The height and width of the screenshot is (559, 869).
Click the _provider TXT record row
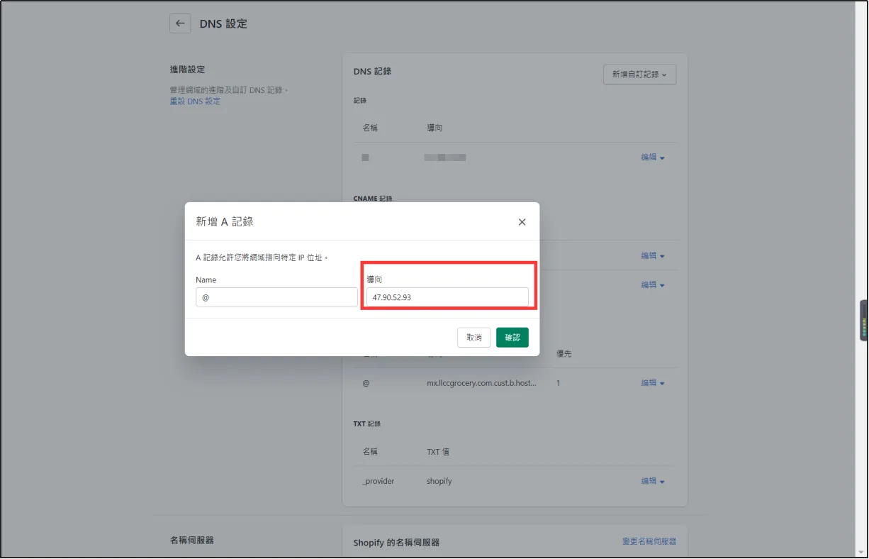coord(379,480)
